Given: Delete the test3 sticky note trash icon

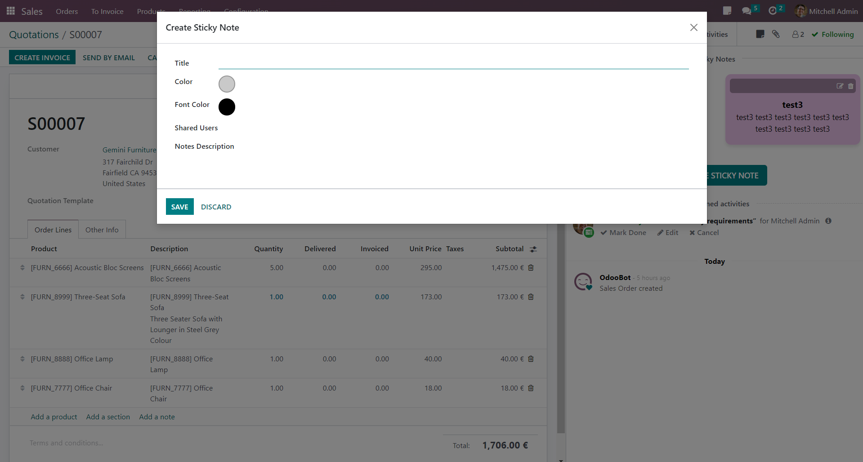Looking at the screenshot, I should point(850,86).
